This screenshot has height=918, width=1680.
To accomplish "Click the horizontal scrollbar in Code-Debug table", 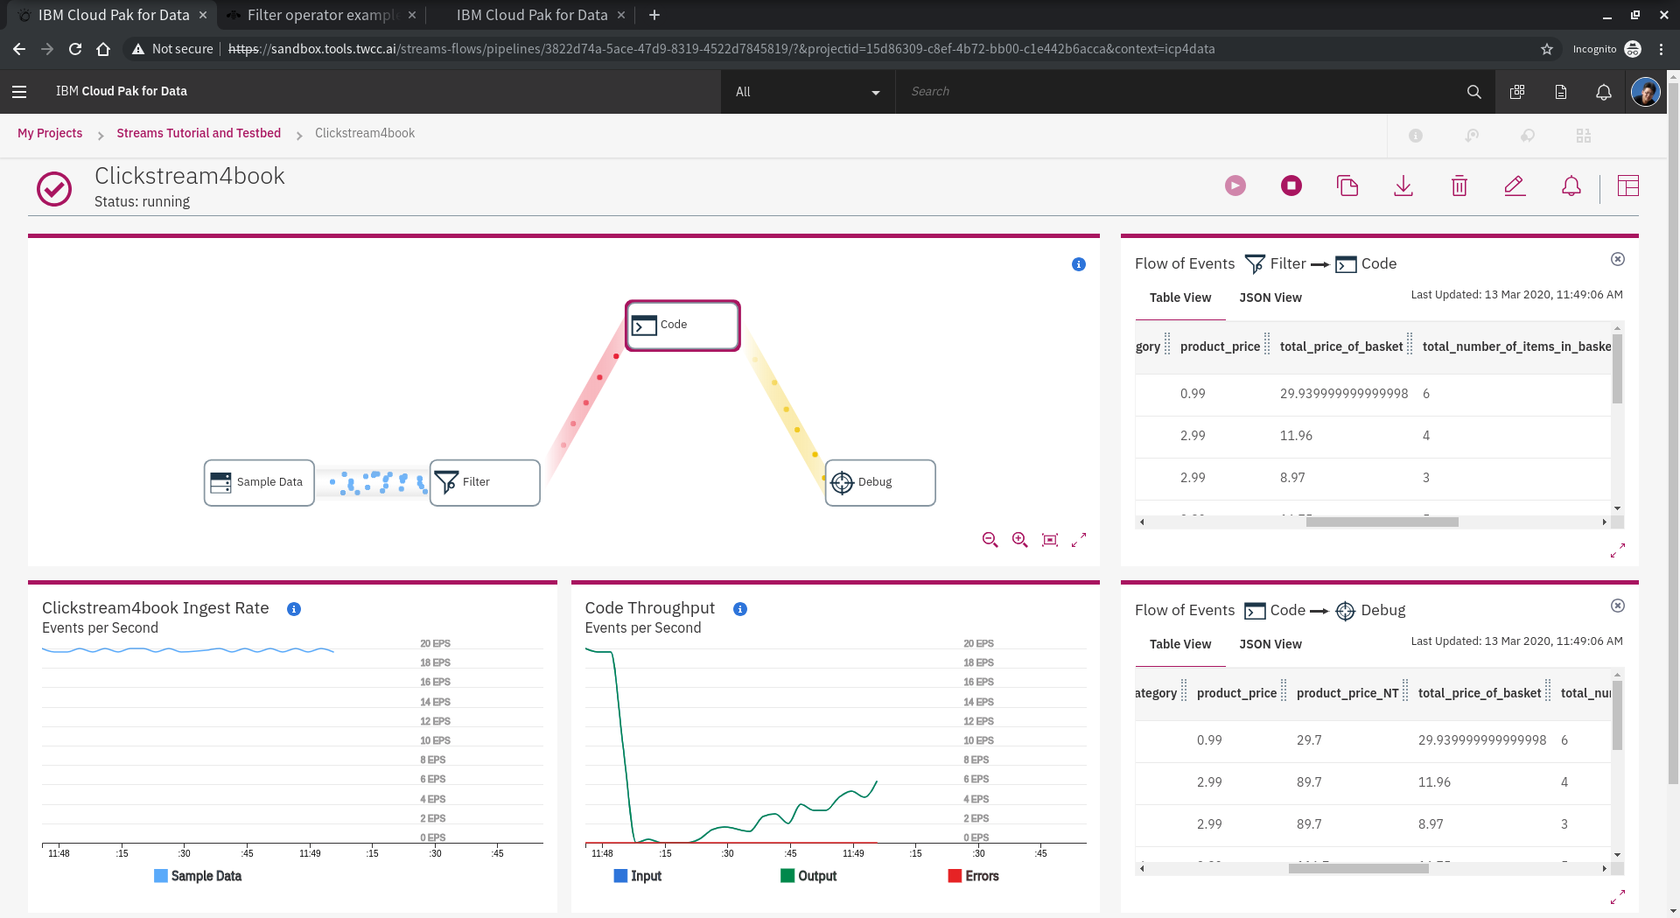I will (1359, 868).
